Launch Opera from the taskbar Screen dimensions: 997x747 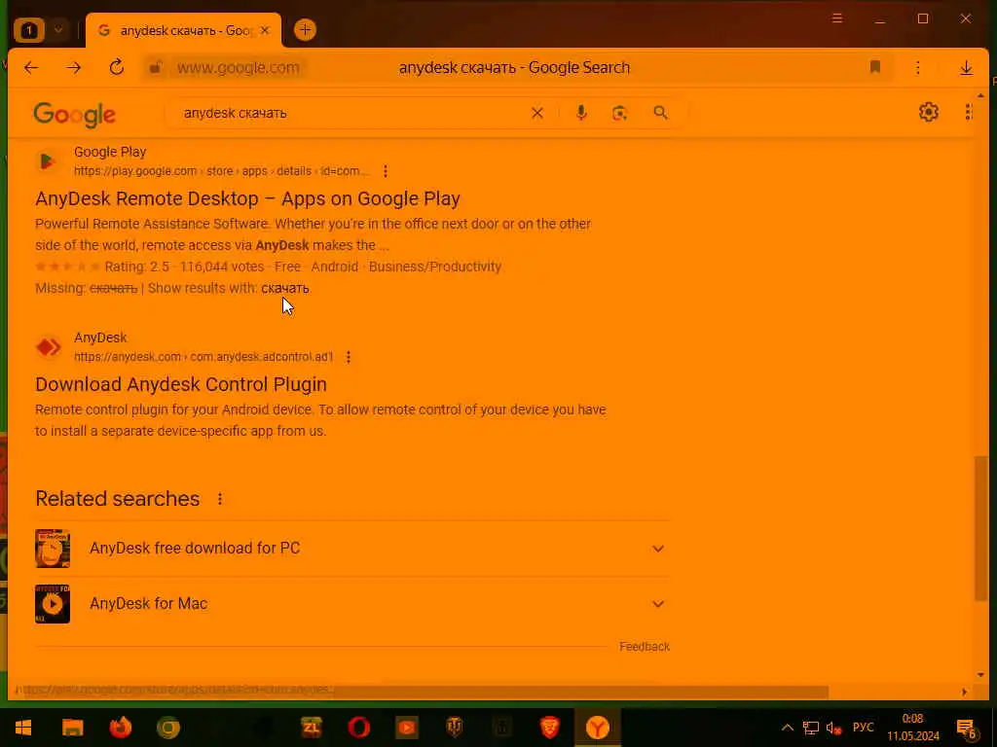pos(358,728)
